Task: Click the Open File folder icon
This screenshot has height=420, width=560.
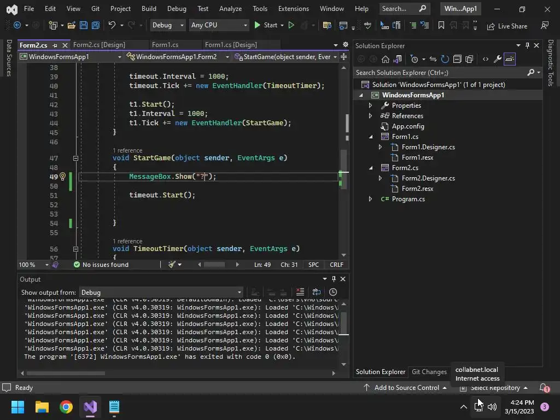Action: 72,25
